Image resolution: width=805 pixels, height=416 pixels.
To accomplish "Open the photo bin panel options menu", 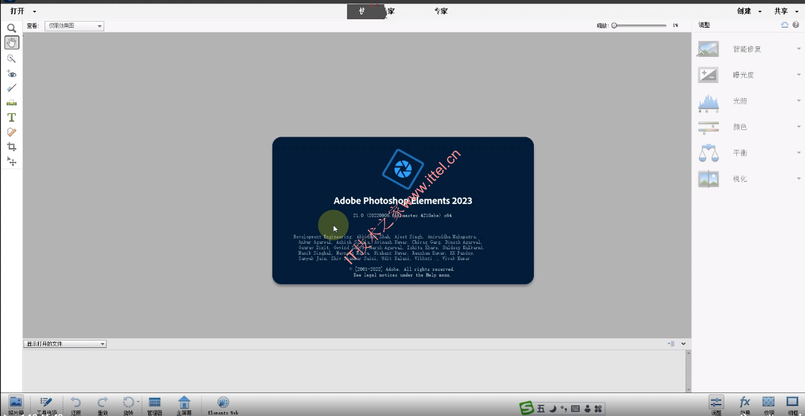I will [671, 344].
